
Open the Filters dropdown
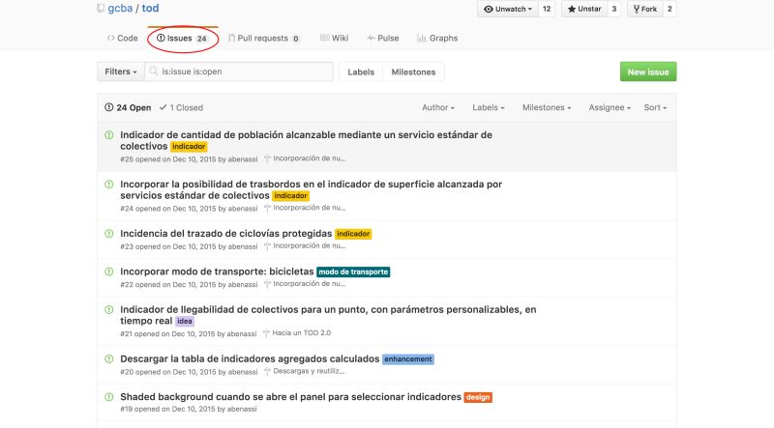click(x=120, y=71)
